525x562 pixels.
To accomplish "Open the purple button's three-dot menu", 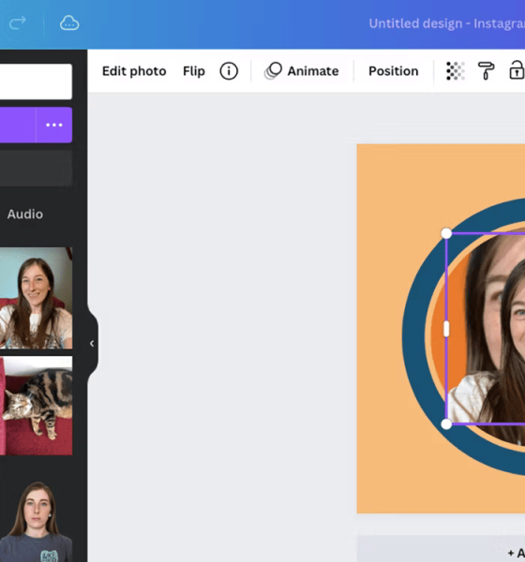I will click(54, 125).
